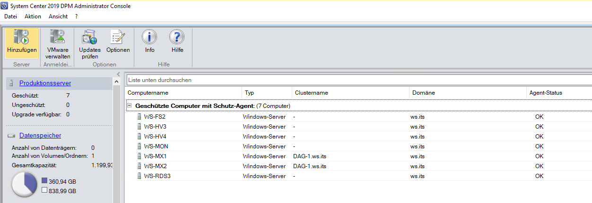Click the Anzahl von Datenträgern entry
This screenshot has height=203, width=592.
tap(53, 148)
